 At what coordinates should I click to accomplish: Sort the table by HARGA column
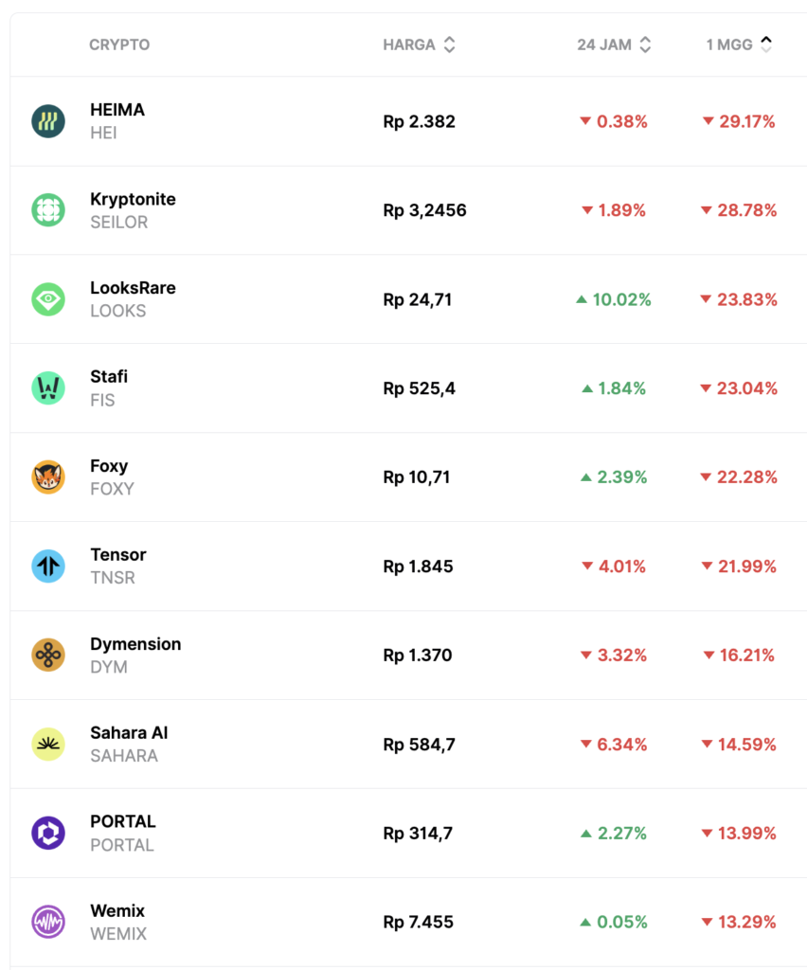click(419, 45)
